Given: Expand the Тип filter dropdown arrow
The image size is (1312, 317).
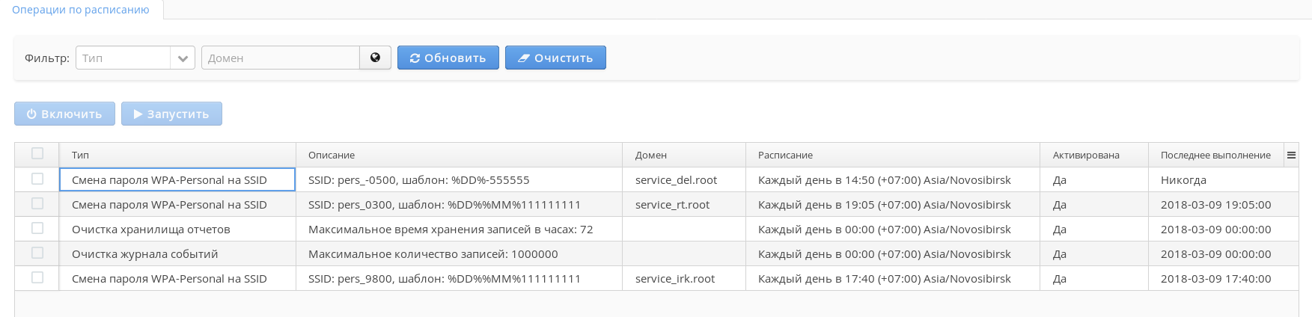Looking at the screenshot, I should [x=183, y=58].
